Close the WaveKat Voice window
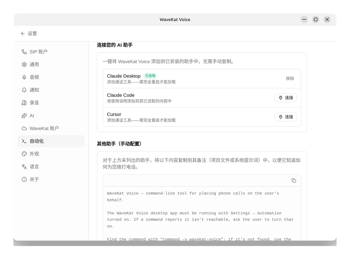 [327, 20]
